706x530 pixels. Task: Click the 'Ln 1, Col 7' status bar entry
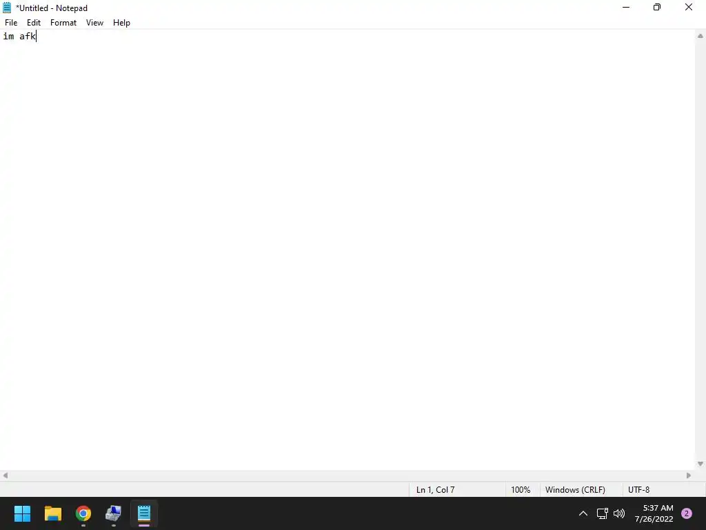click(x=436, y=489)
